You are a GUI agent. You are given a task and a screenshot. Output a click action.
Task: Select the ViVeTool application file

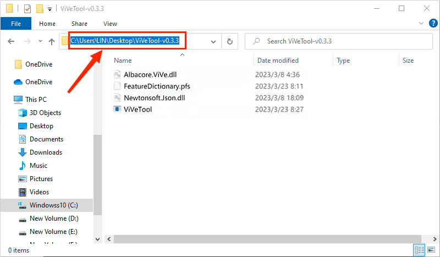(x=138, y=110)
